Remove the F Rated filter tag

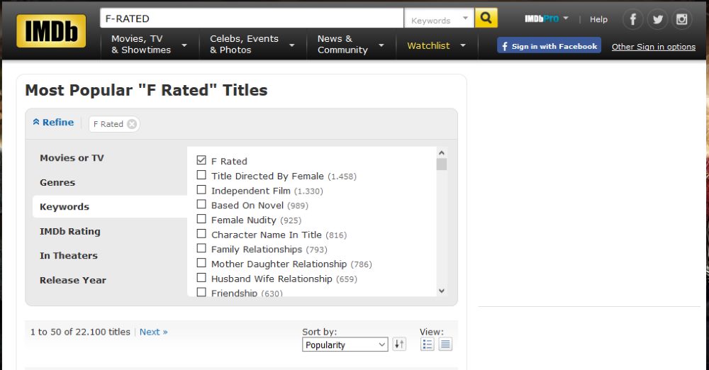pos(132,124)
